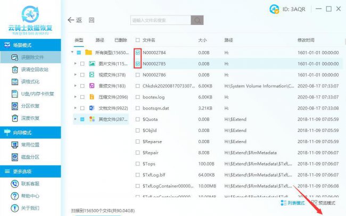Image resolution: width=346 pixels, height=216 pixels.
Task: Expand the 文档文件 tree node
Action: click(75, 108)
